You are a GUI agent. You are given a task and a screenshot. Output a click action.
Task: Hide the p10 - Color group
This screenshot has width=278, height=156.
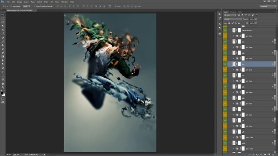click(225, 137)
